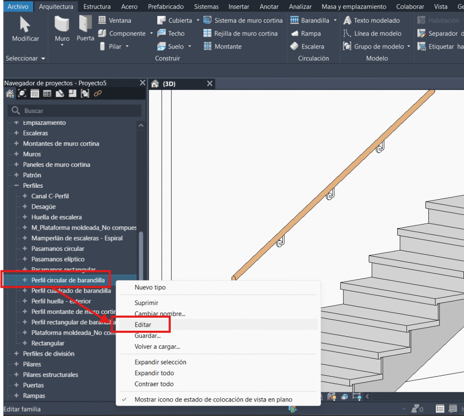The width and height of the screenshot is (464, 416).
Task: Switch to the Estructura ribbon tab
Action: pyautogui.click(x=97, y=6)
